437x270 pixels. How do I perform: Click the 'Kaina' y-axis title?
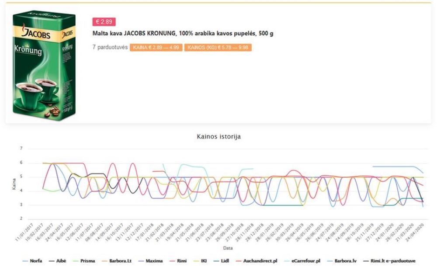point(14,184)
